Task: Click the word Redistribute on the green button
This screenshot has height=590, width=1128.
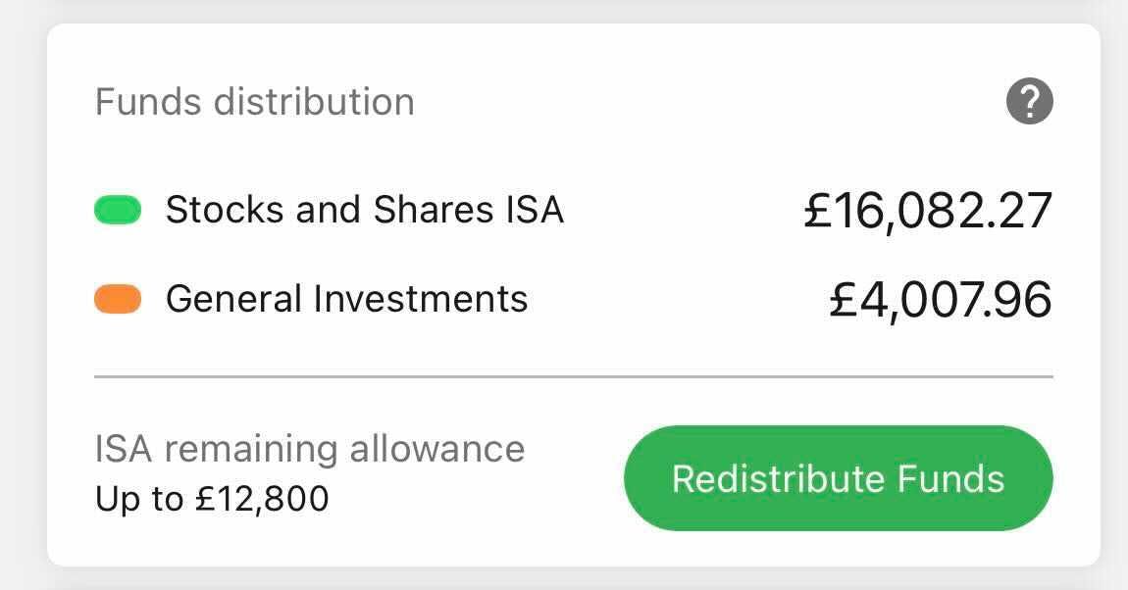Action: pyautogui.click(x=779, y=479)
